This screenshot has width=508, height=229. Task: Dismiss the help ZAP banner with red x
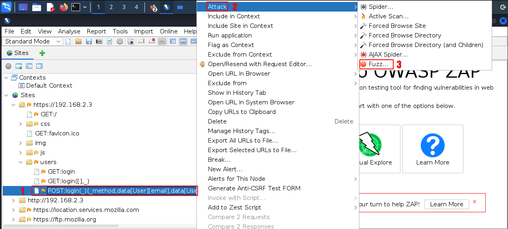coord(474,202)
